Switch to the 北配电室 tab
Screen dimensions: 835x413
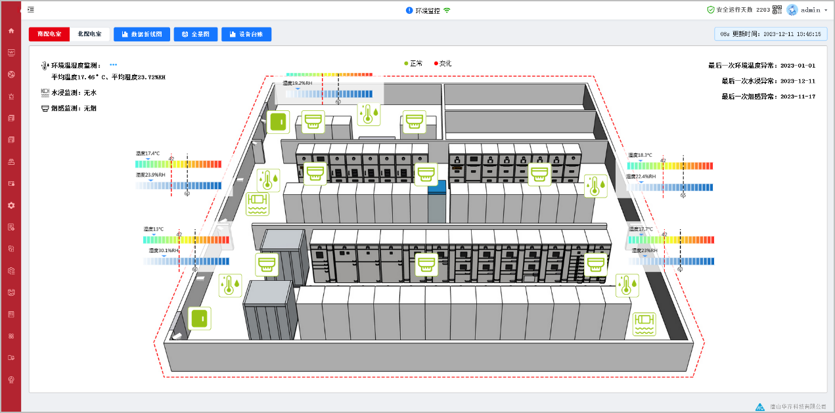(x=89, y=34)
